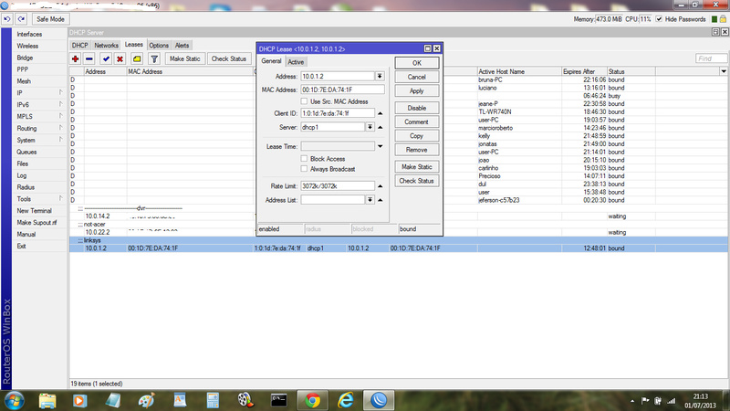Open Internet Explorer from the taskbar
Image resolution: width=730 pixels, height=411 pixels.
tap(346, 400)
